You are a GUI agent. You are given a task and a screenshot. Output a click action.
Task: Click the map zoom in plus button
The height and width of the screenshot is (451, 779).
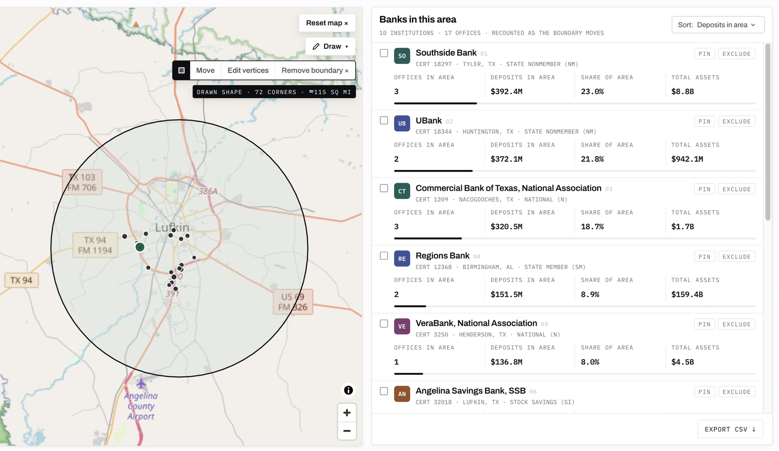(x=347, y=413)
